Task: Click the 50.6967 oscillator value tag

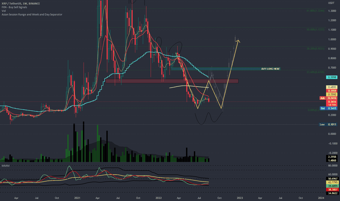Action: pyautogui.click(x=332, y=179)
